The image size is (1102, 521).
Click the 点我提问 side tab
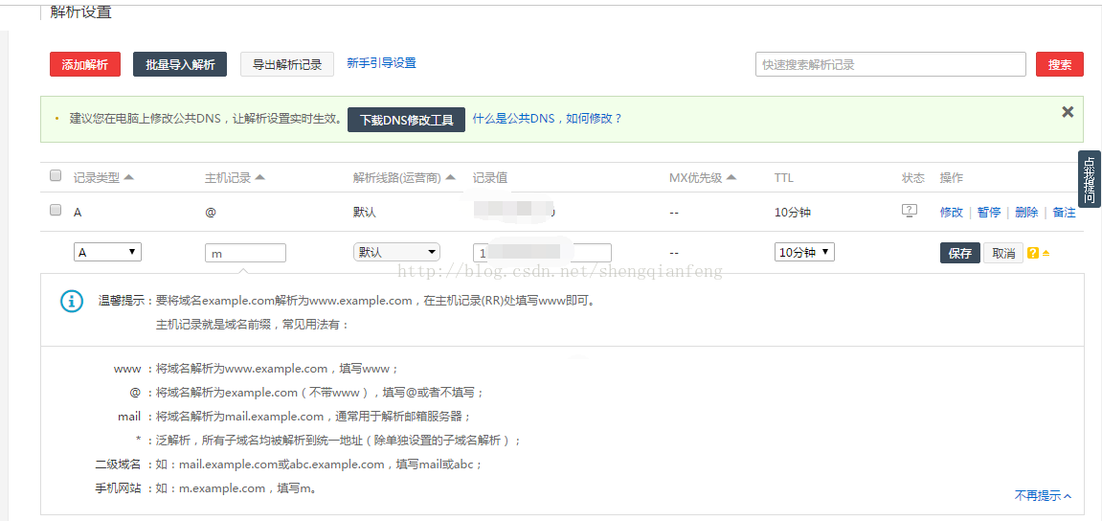point(1089,179)
